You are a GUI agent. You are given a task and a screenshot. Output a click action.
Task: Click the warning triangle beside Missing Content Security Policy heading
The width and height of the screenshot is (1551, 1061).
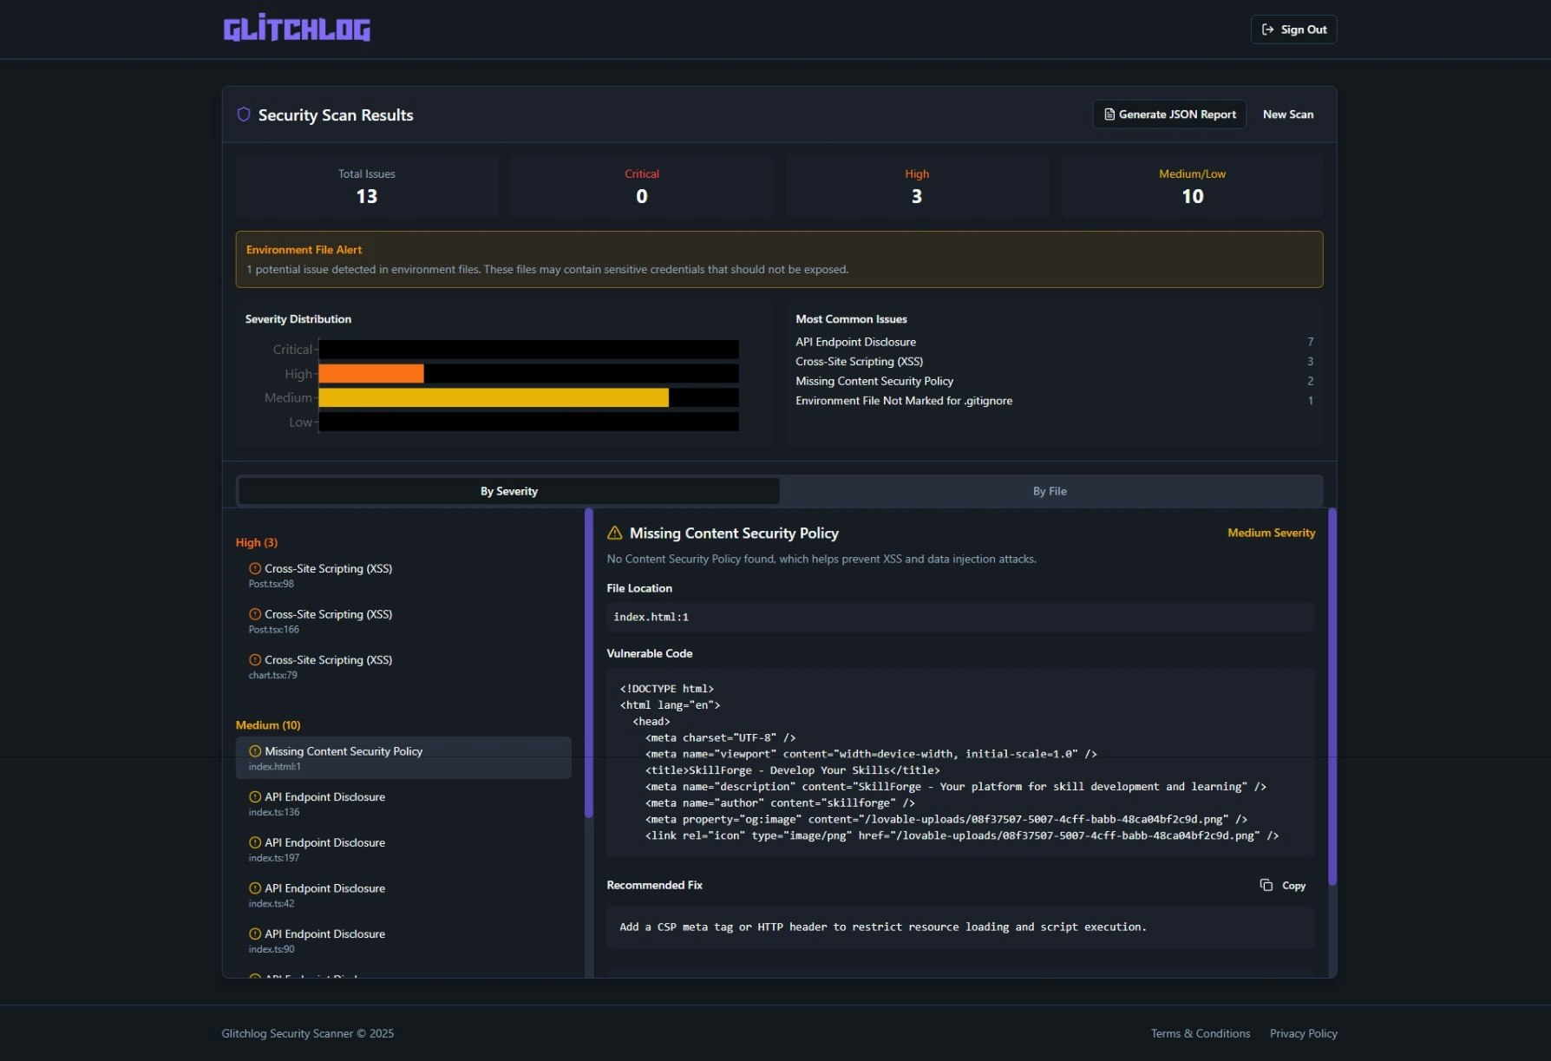click(x=615, y=533)
